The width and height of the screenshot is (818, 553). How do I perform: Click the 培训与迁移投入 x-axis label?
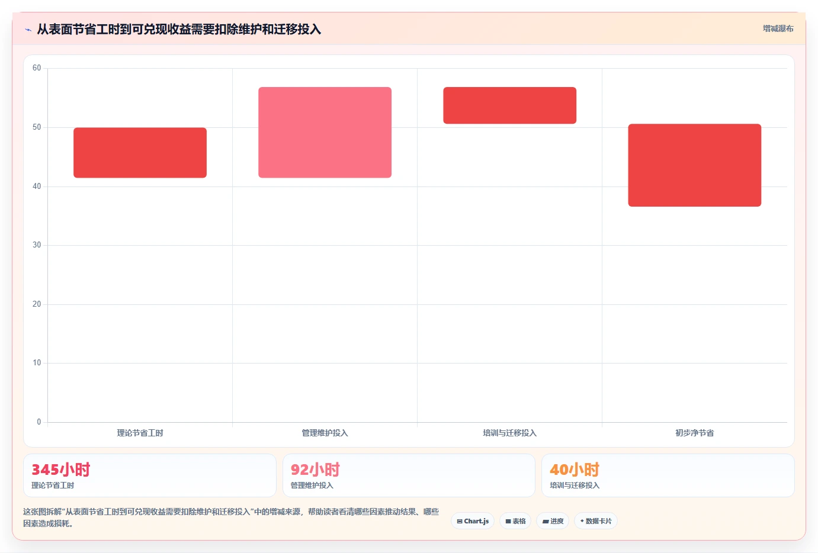pos(509,433)
